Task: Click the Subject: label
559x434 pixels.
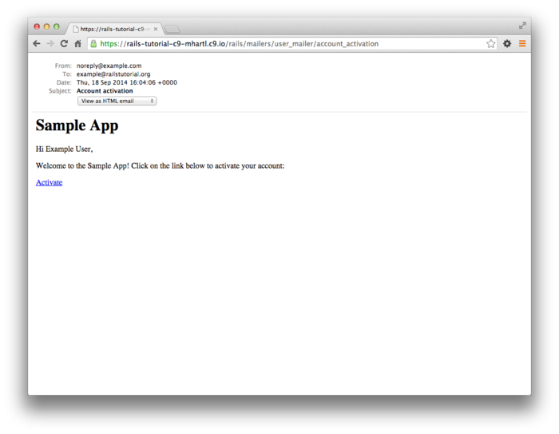Action: [60, 91]
